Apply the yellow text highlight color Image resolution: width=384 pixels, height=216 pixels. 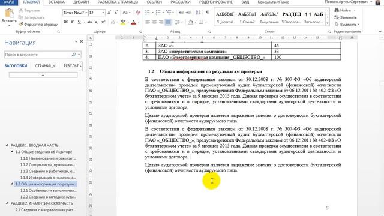[x=123, y=22]
